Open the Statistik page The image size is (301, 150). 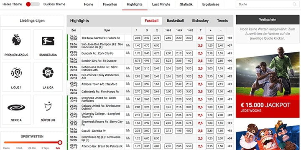coord(186,5)
